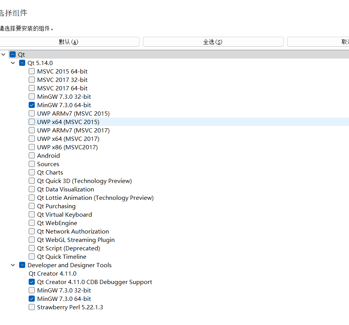The width and height of the screenshot is (349, 325).
Task: Click the 全选(S) select all button
Action: tap(213, 42)
